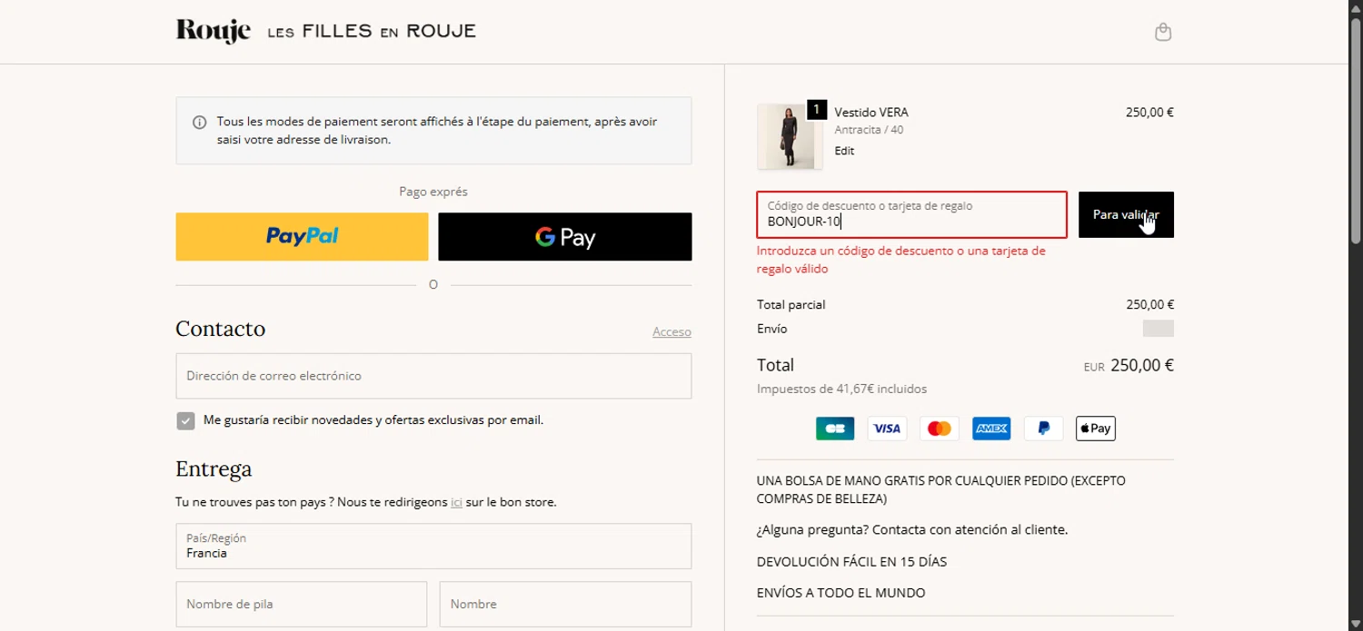Select the Carte Bancaire payment icon
1363x631 pixels.
pyautogui.click(x=835, y=429)
